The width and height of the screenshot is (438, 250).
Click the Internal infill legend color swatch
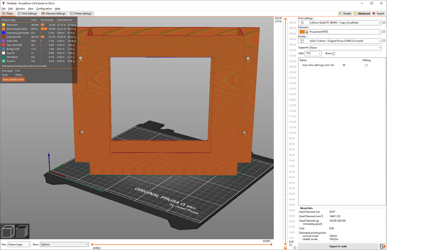pyautogui.click(x=3, y=37)
